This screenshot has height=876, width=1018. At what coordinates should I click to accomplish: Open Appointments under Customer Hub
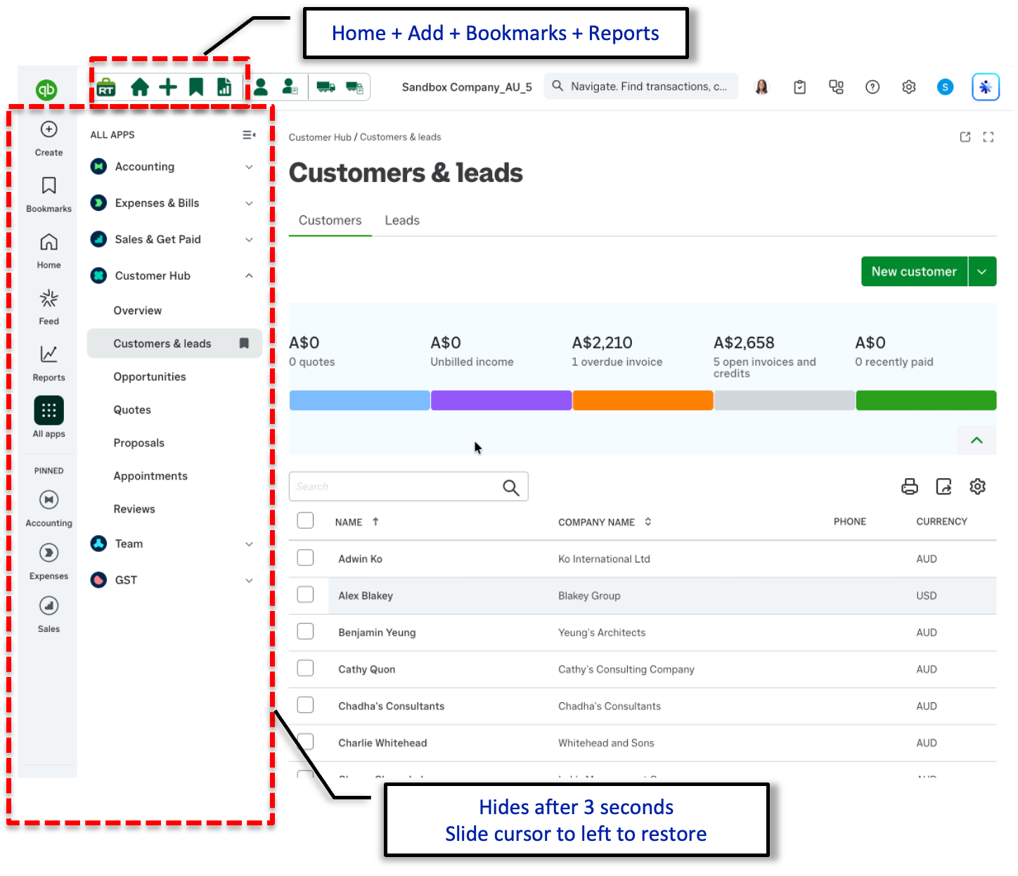click(150, 475)
